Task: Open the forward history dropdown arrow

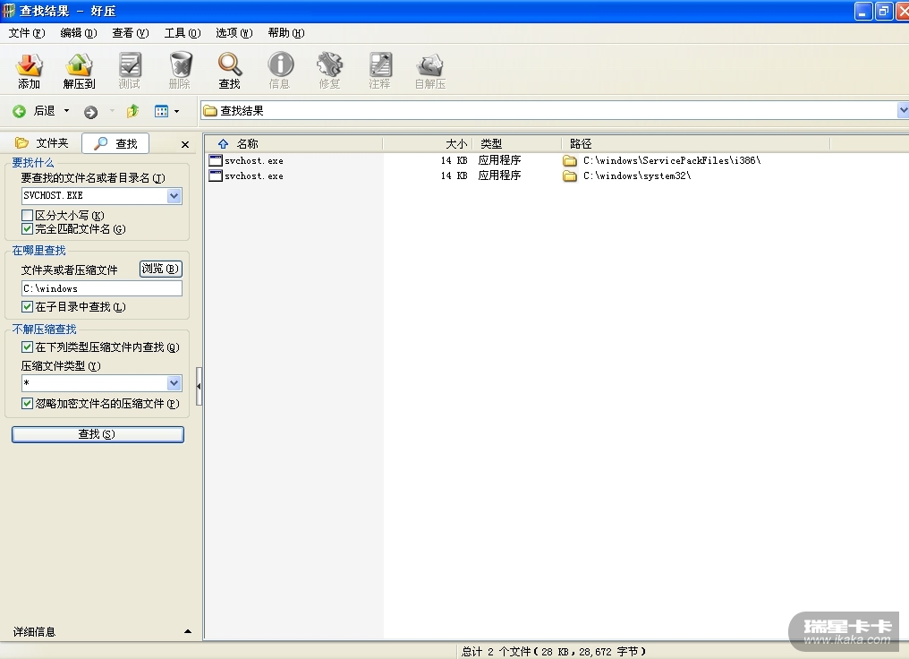Action: click(x=112, y=111)
